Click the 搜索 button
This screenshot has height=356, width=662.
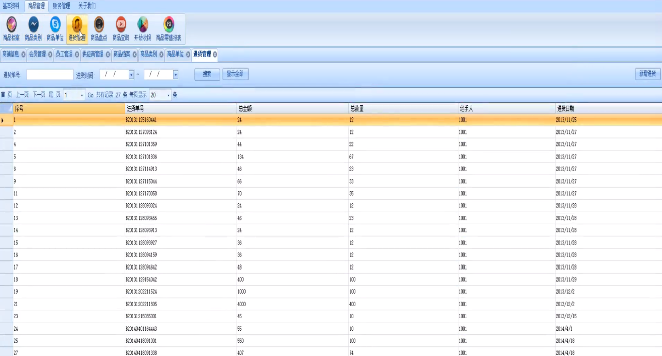click(x=207, y=74)
